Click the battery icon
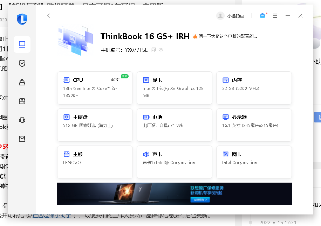321x226 pixels. pyautogui.click(x=146, y=117)
